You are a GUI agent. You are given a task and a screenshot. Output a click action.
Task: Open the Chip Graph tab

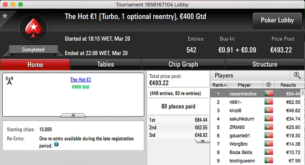183,64
